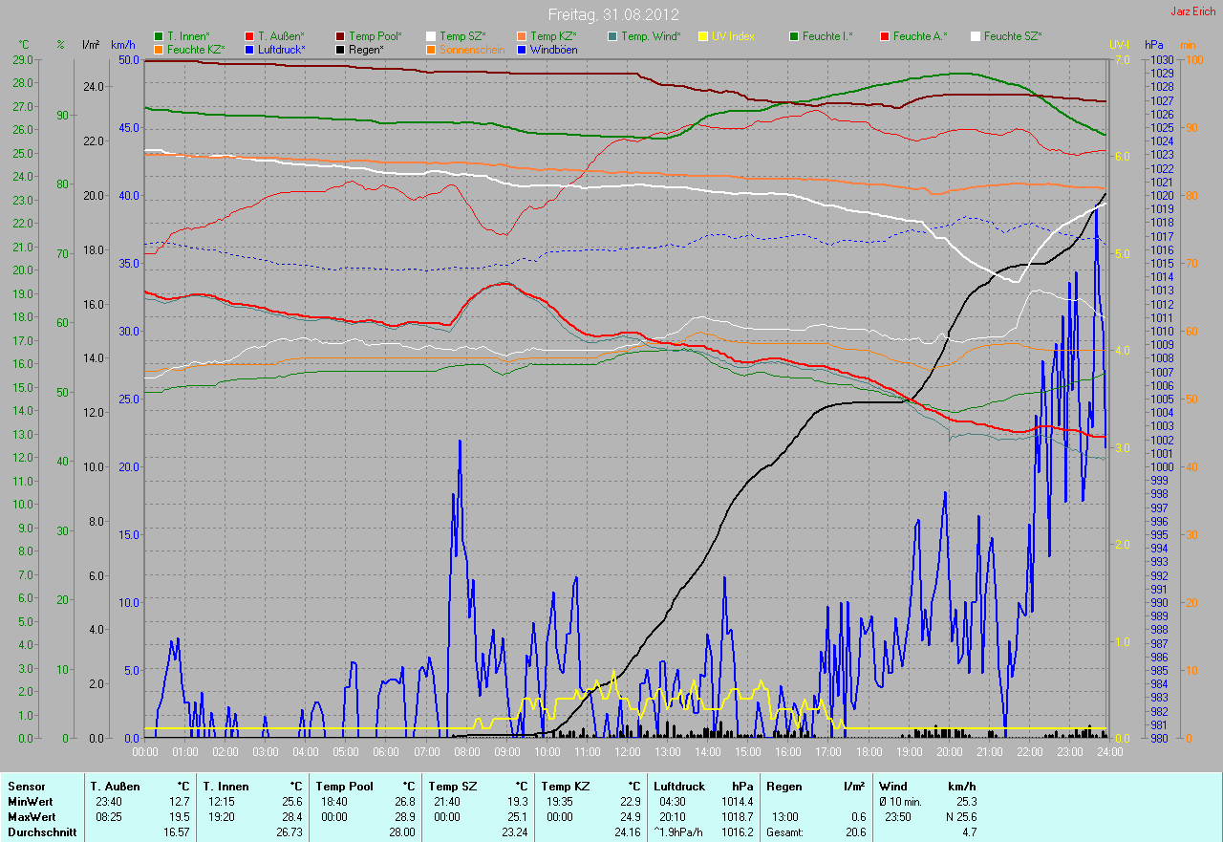The height and width of the screenshot is (842, 1223).
Task: Click the orange Sonnenschein legend swatch
Action: point(431,49)
